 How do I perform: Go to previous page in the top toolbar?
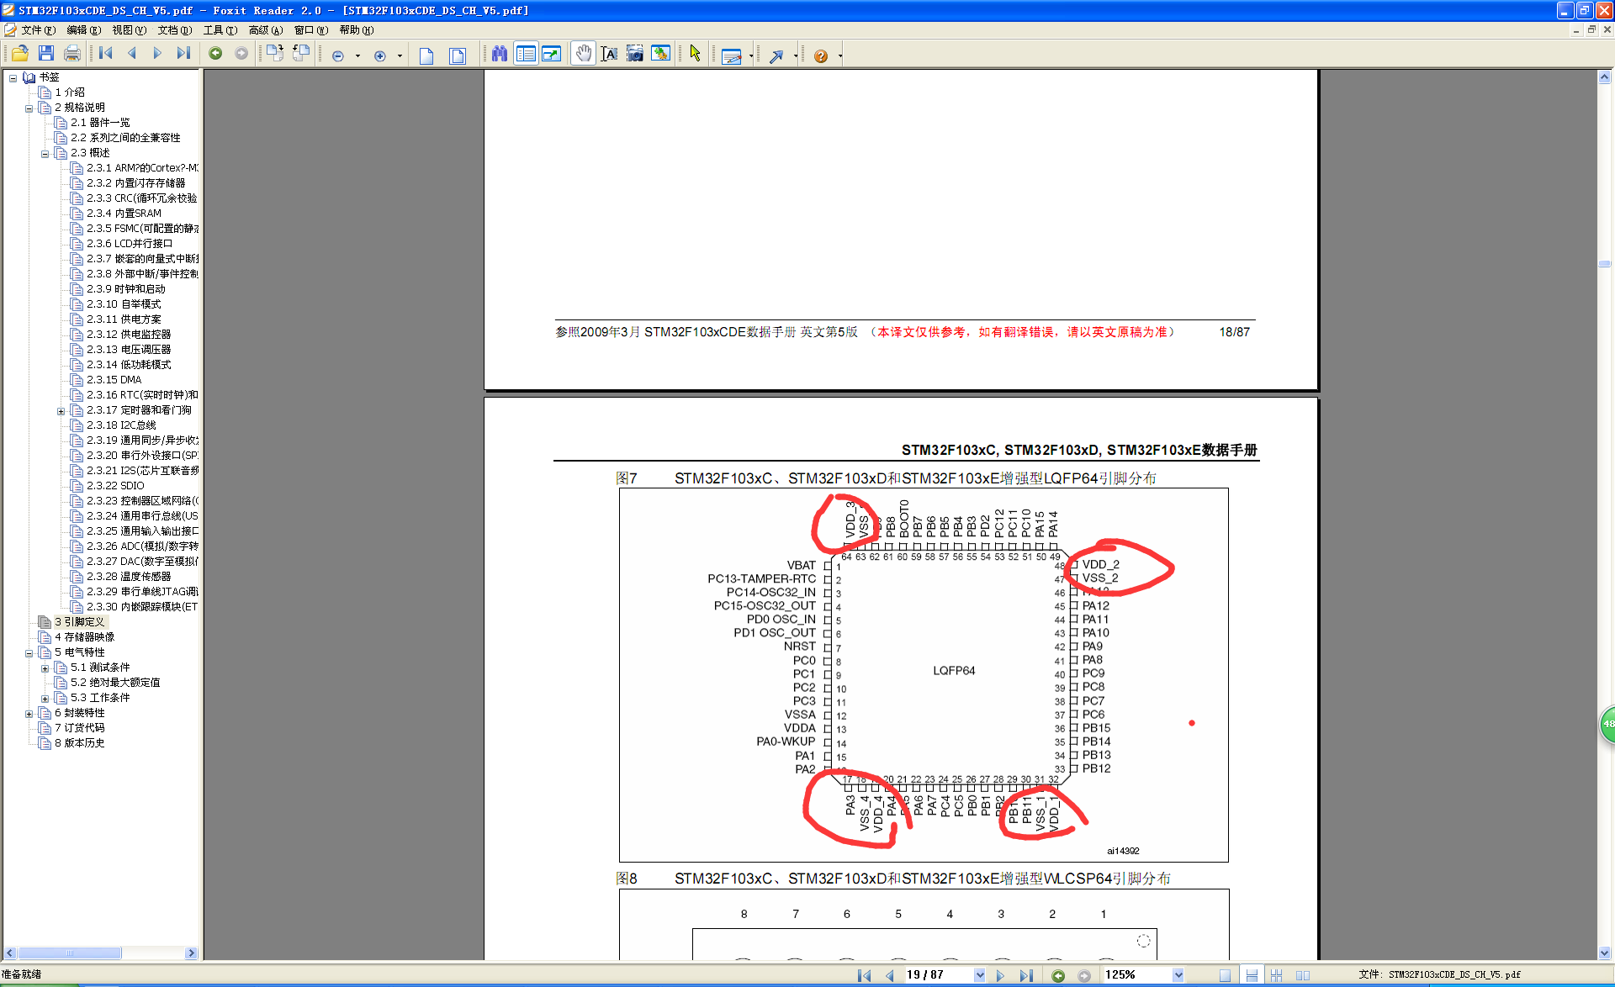(x=132, y=54)
